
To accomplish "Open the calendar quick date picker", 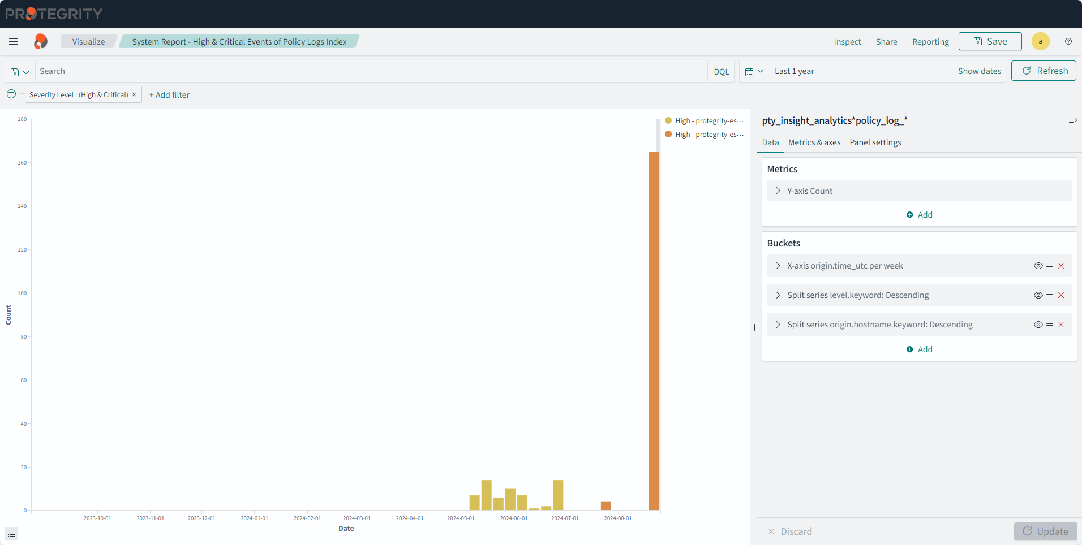I will click(x=754, y=72).
